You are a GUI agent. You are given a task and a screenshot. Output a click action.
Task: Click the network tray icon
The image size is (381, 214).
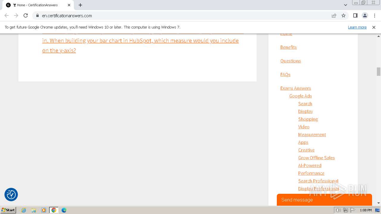[x=346, y=210]
